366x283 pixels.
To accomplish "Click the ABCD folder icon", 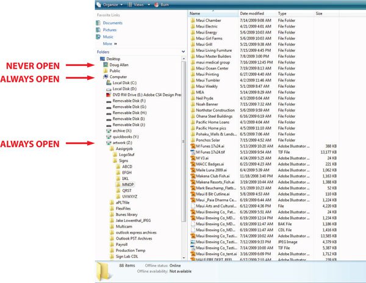I will pyautogui.click(x=118, y=167).
